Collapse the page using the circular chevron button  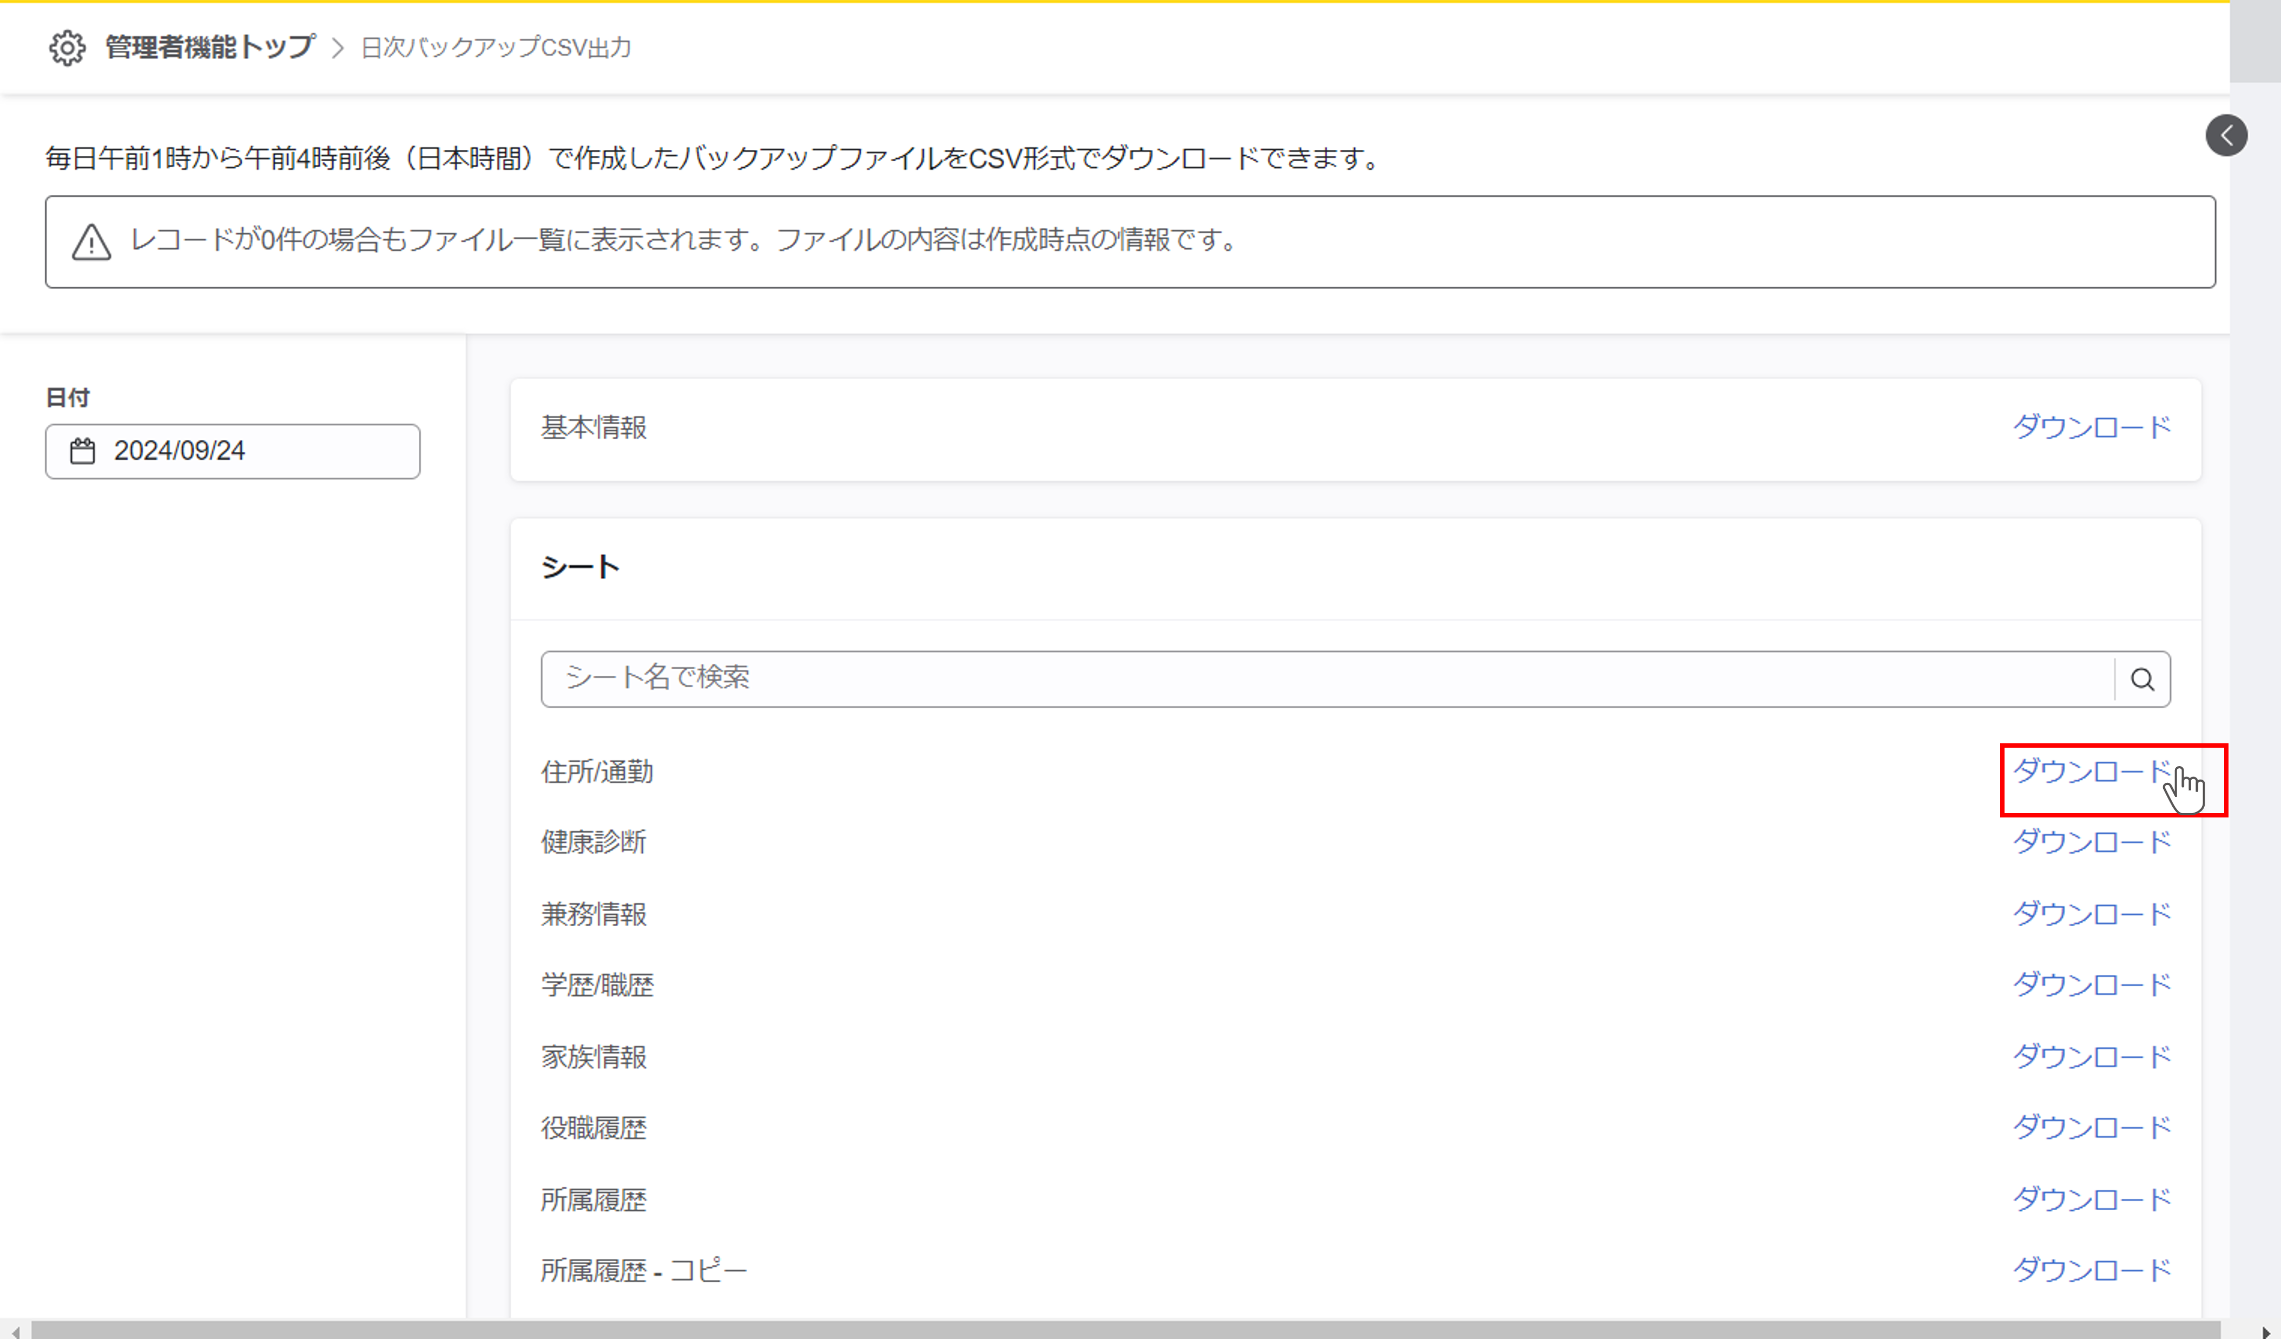[x=2227, y=136]
